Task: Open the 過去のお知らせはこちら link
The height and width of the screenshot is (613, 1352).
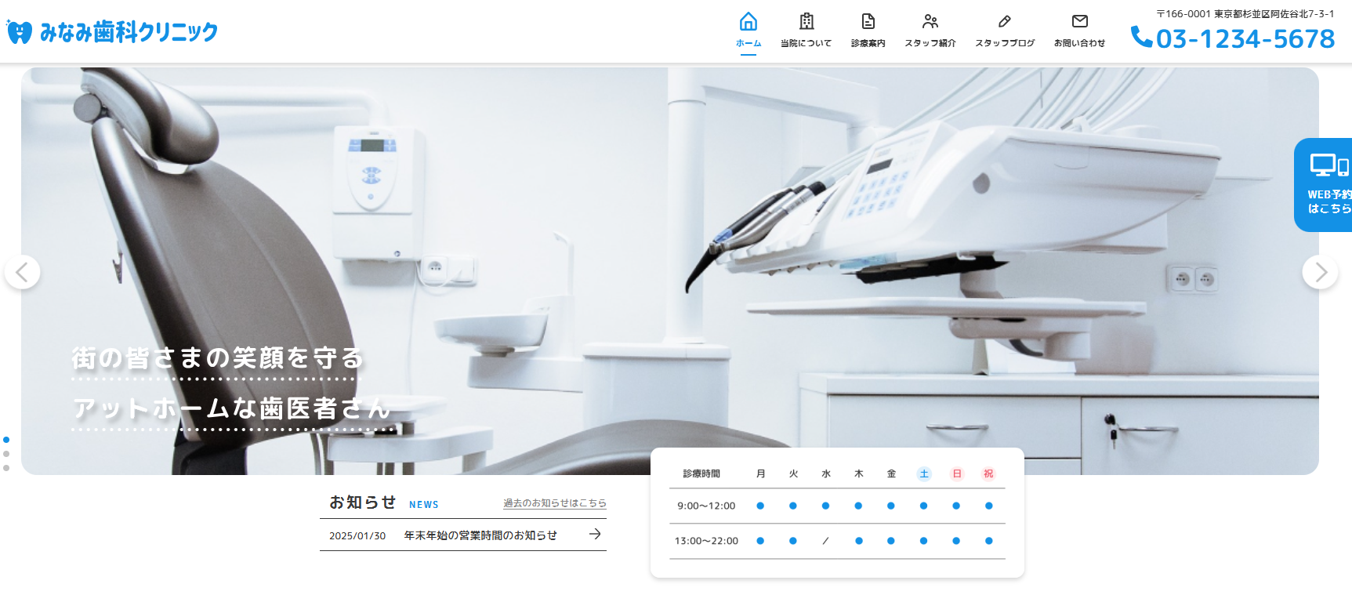Action: [554, 503]
